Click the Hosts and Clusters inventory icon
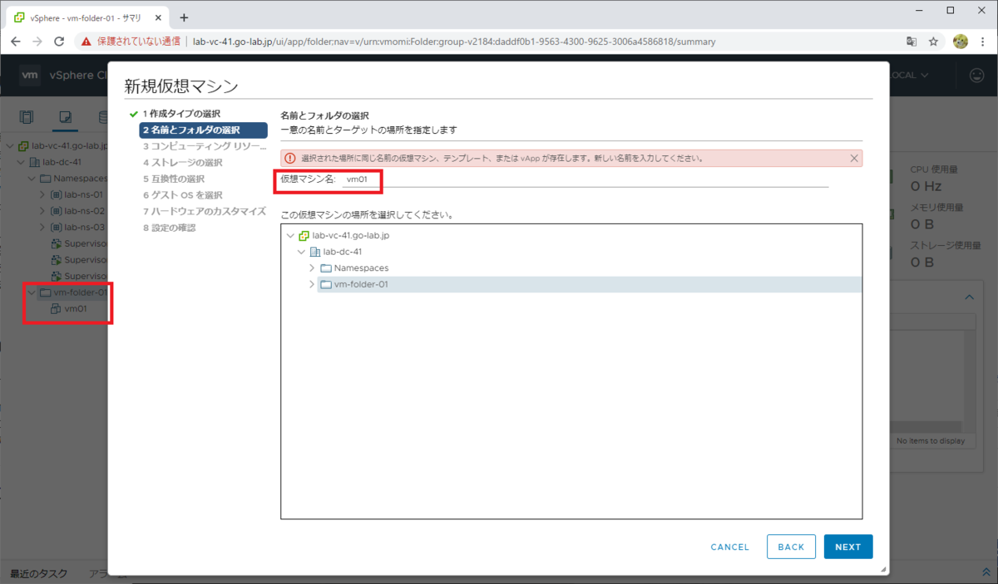This screenshot has height=584, width=998. (x=27, y=116)
